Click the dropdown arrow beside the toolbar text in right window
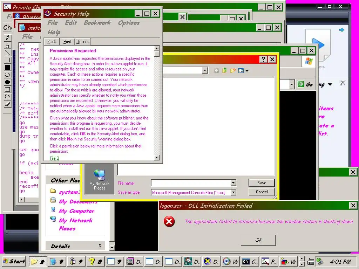Image resolution: width=359 pixels, height=269 pixels. [x=330, y=85]
